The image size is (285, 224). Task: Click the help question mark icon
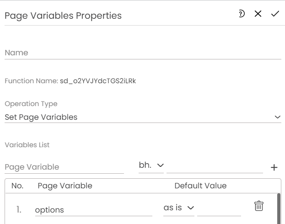pyautogui.click(x=242, y=14)
